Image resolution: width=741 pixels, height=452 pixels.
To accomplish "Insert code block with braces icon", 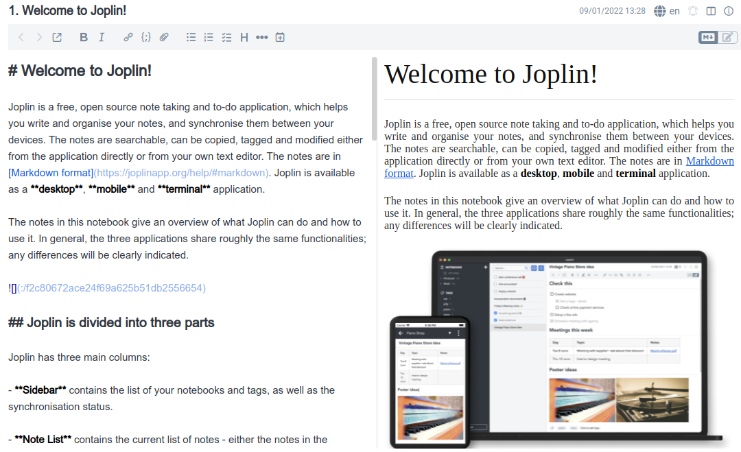I will pos(146,37).
